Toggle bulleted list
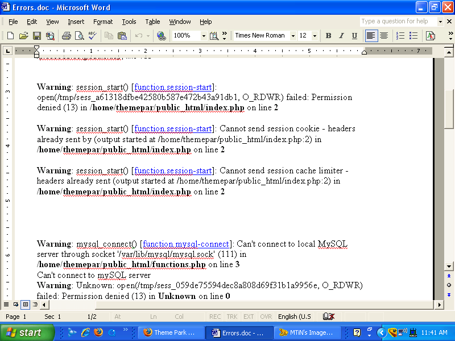This screenshot has height=341, width=455. pos(413,36)
